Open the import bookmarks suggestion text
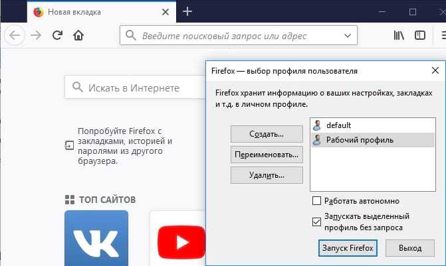The height and width of the screenshot is (266, 446). pyautogui.click(x=125, y=146)
